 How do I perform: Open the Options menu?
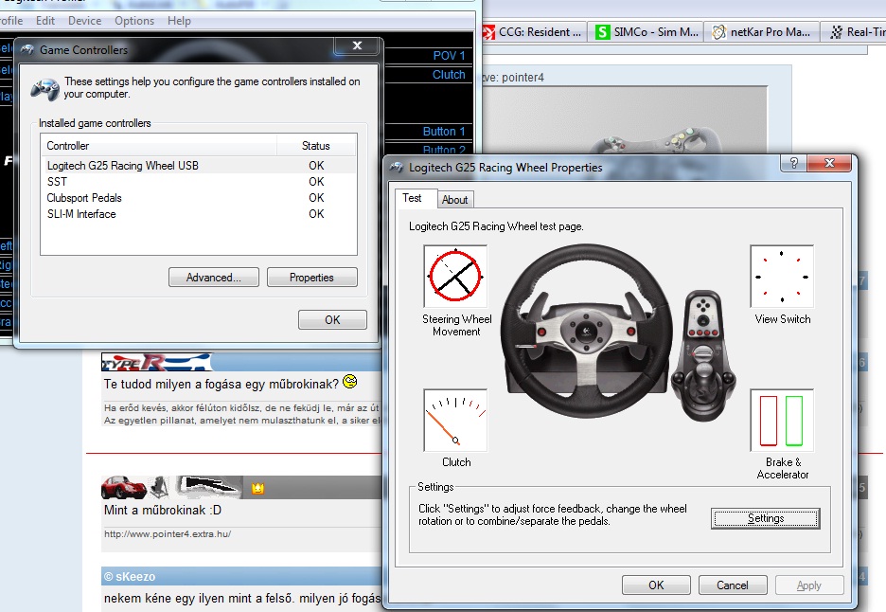coord(134,21)
